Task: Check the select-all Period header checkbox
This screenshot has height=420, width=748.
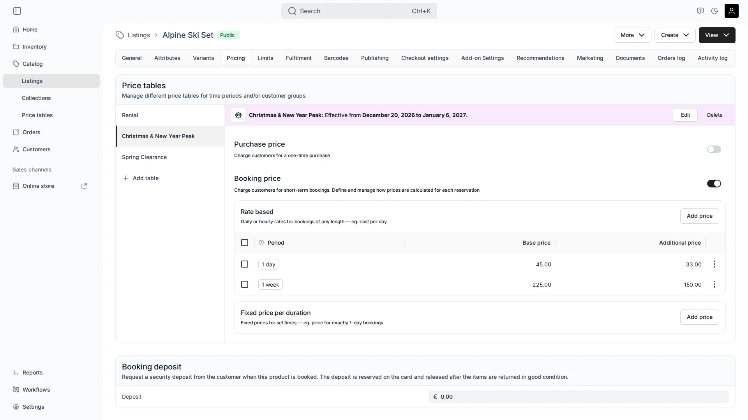Action: tap(245, 243)
